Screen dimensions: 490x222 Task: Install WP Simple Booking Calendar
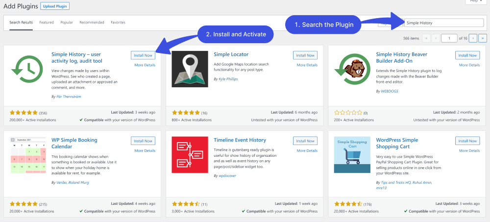click(143, 141)
